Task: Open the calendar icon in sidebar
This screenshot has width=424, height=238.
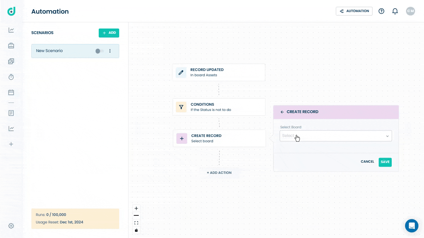Action: pyautogui.click(x=11, y=92)
